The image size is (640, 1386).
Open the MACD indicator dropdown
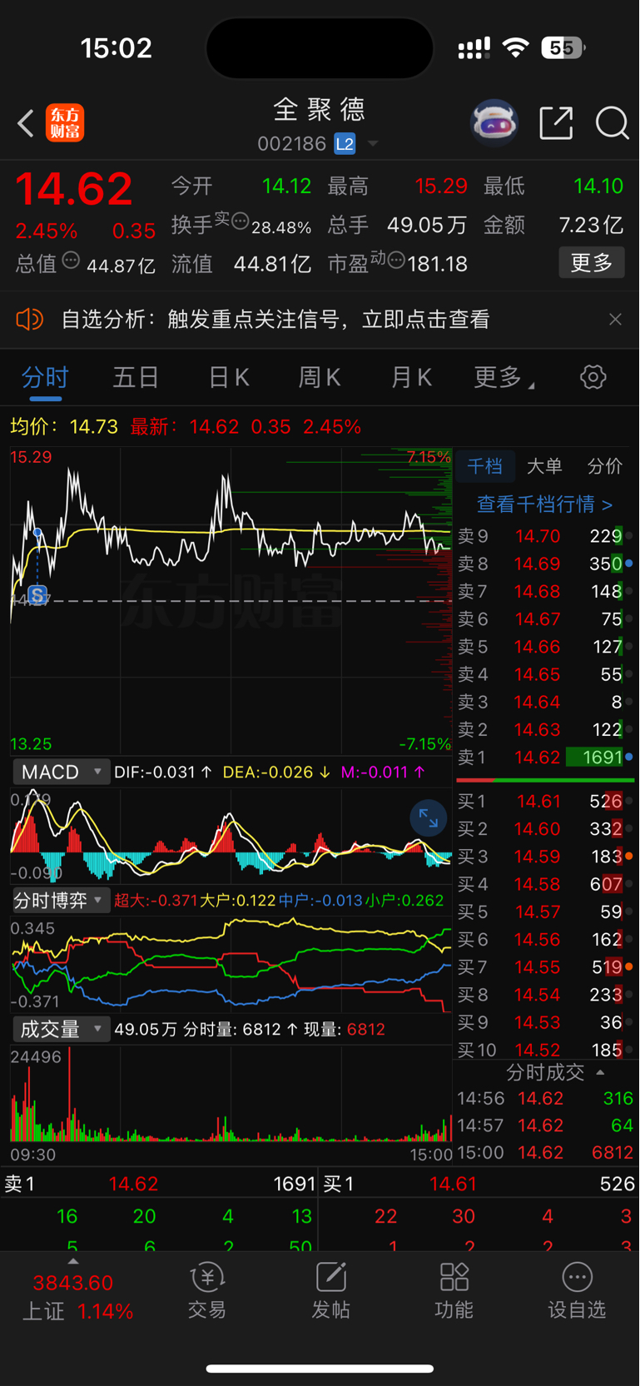coord(61,772)
